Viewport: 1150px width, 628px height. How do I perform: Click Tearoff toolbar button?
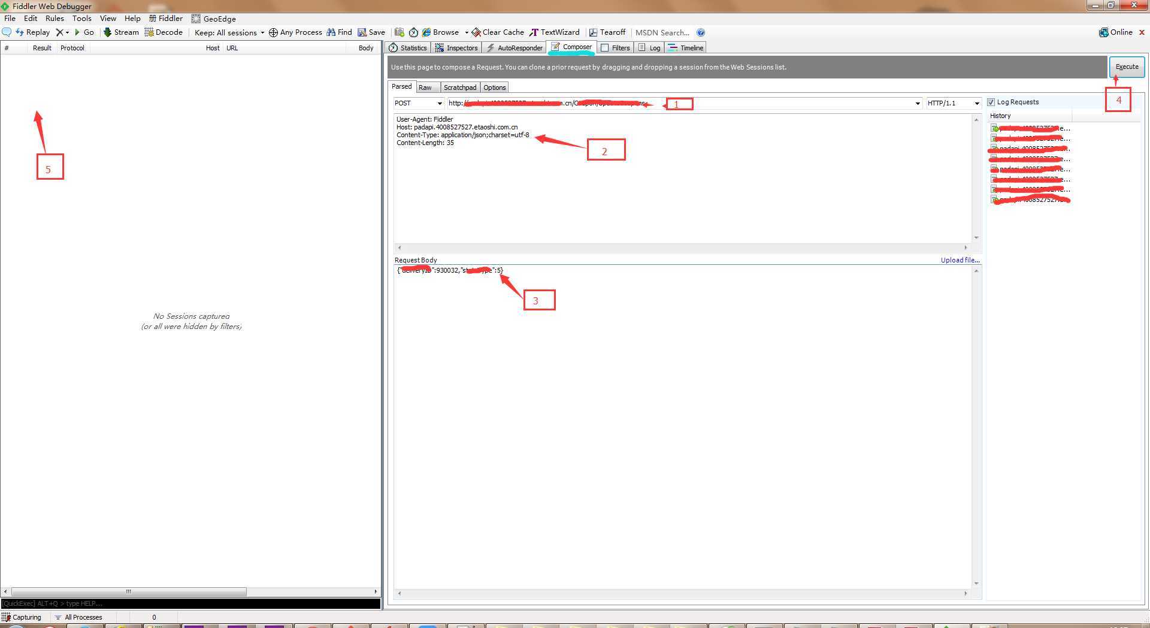(607, 32)
